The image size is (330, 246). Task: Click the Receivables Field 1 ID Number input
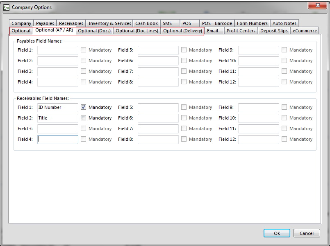point(57,107)
